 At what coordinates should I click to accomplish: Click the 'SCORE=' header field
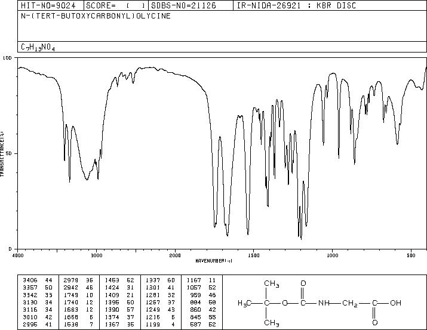(x=116, y=5)
